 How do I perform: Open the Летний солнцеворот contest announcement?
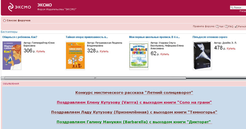134,93
